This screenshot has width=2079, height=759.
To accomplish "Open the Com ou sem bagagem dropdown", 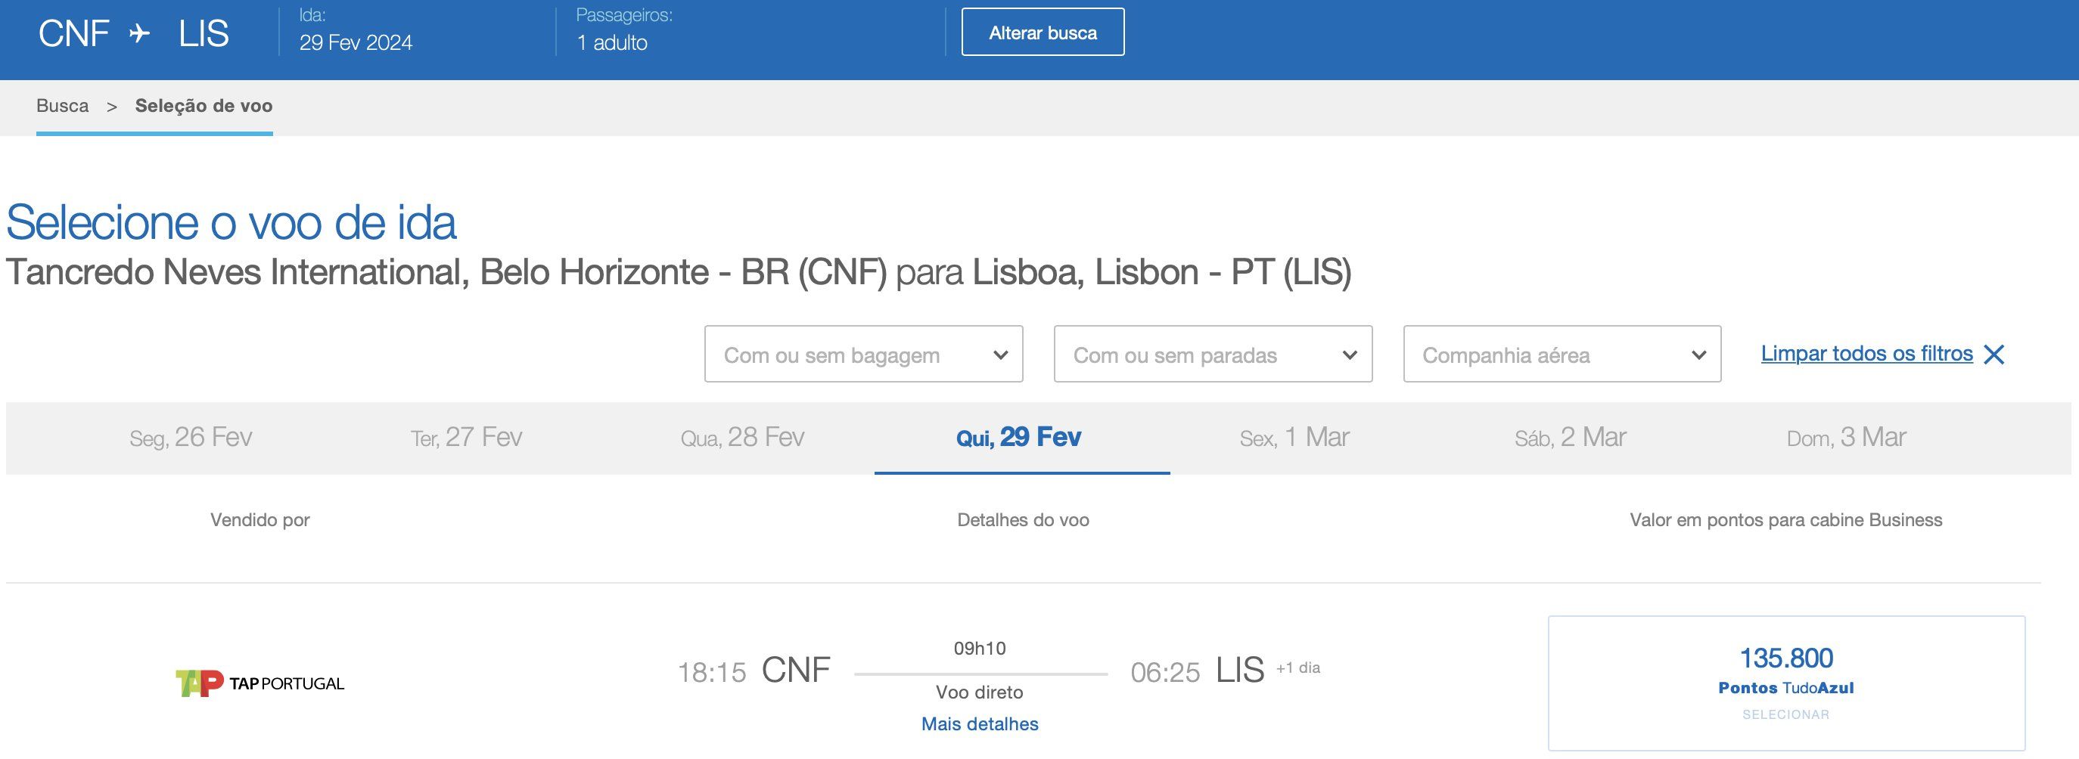I will click(x=862, y=354).
